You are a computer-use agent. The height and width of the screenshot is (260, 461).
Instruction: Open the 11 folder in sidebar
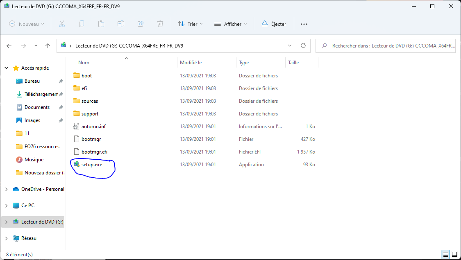[x=27, y=133]
